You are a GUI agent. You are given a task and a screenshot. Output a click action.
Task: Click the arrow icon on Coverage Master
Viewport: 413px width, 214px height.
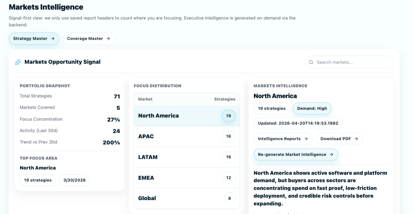tap(108, 39)
